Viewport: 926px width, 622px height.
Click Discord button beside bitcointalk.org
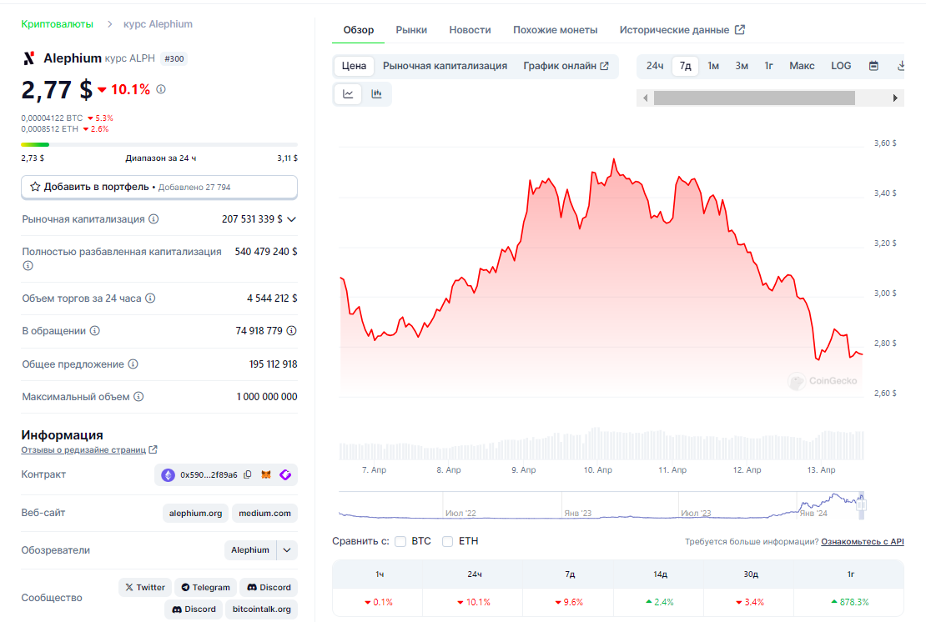193,609
